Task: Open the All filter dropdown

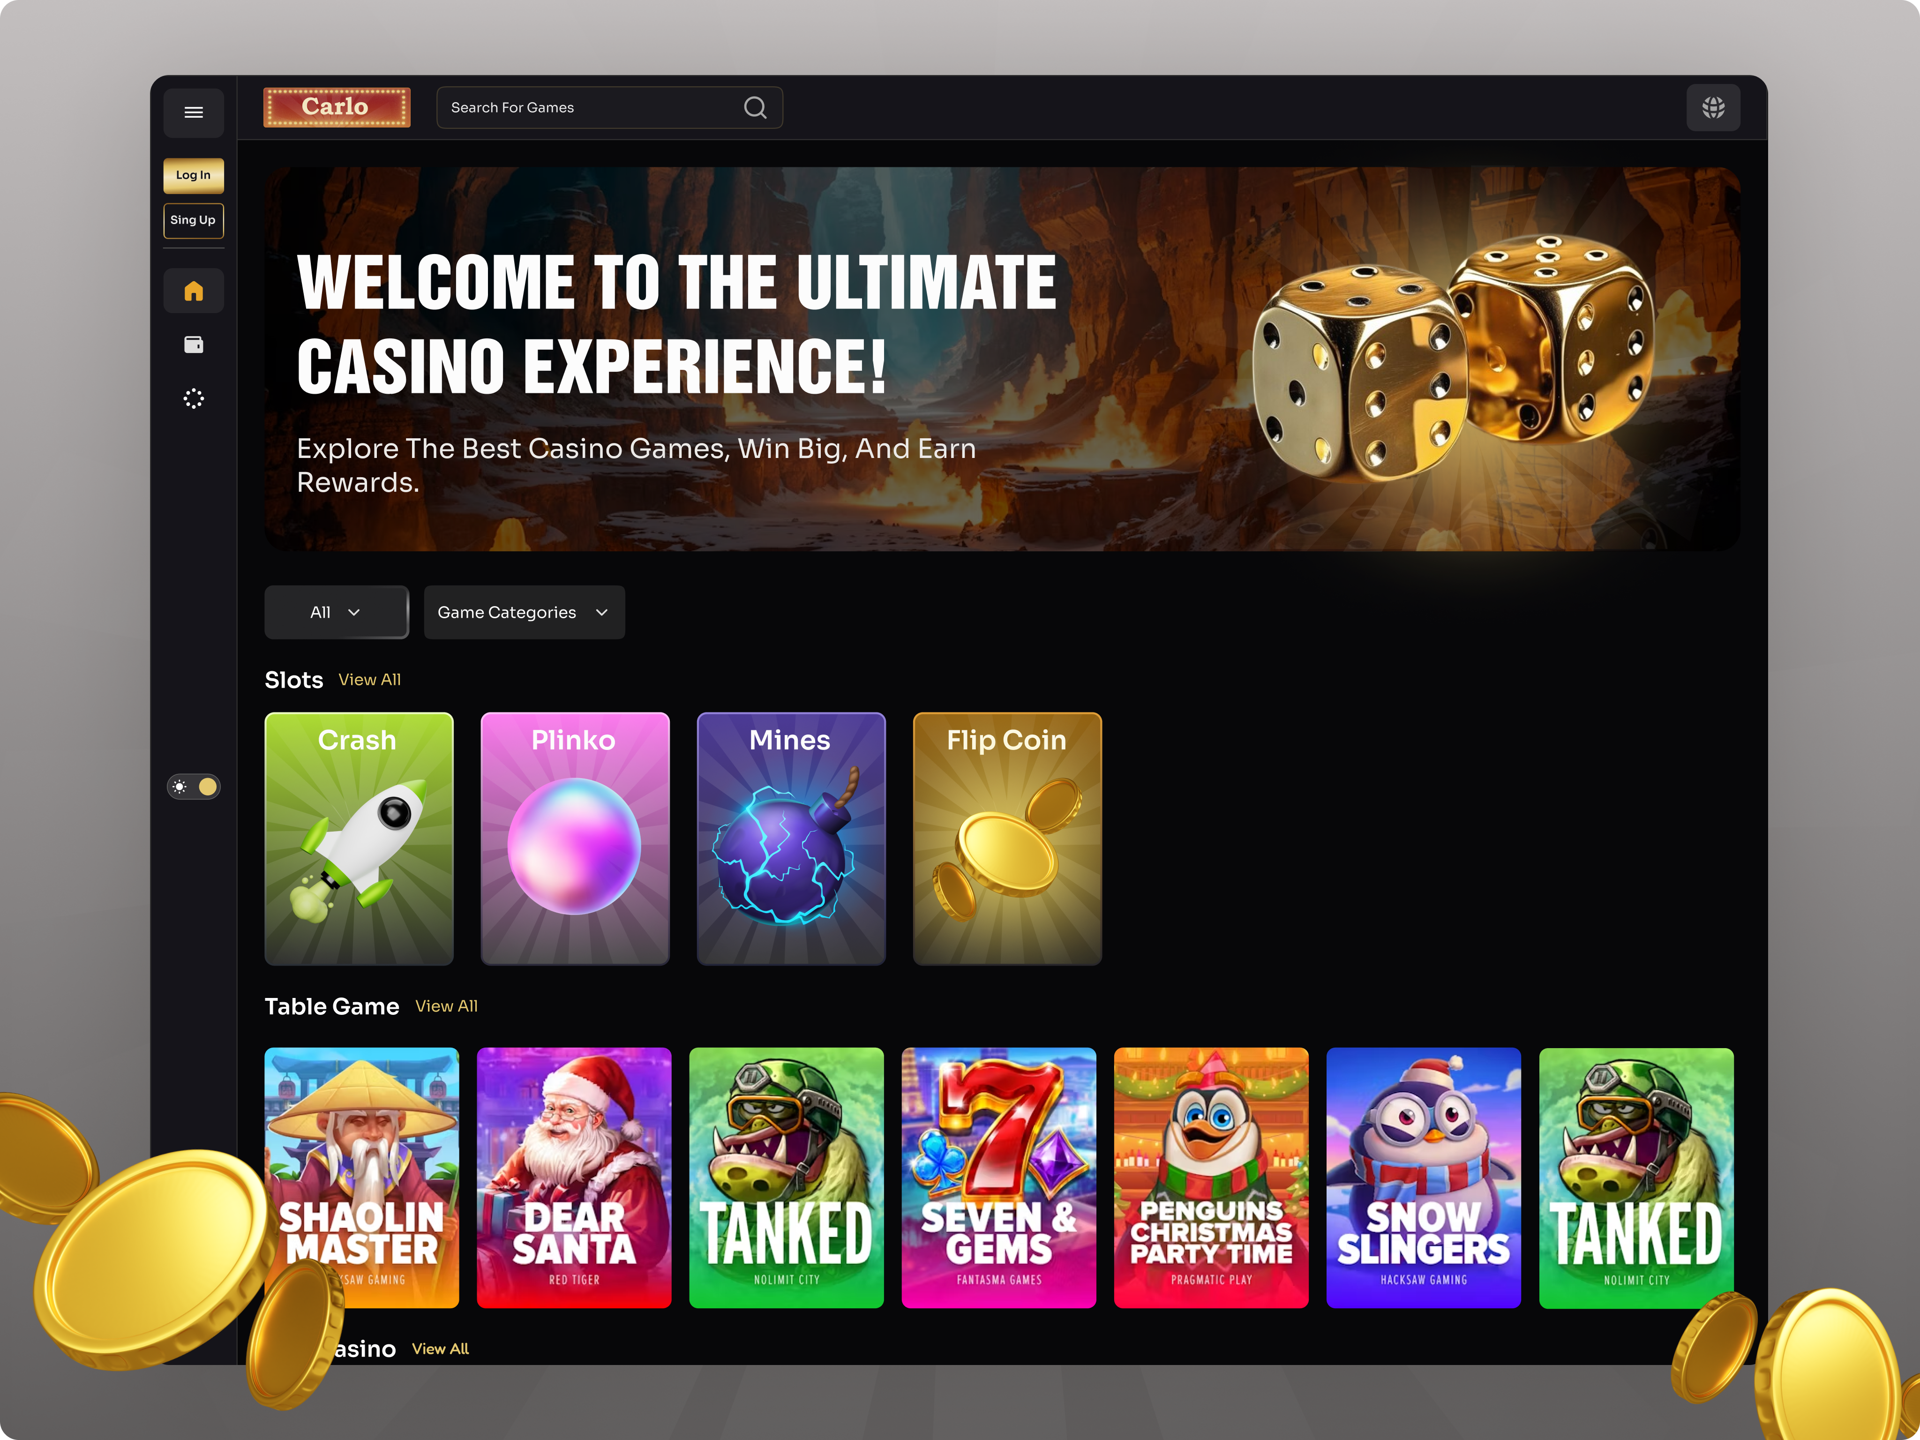Action: click(x=336, y=612)
